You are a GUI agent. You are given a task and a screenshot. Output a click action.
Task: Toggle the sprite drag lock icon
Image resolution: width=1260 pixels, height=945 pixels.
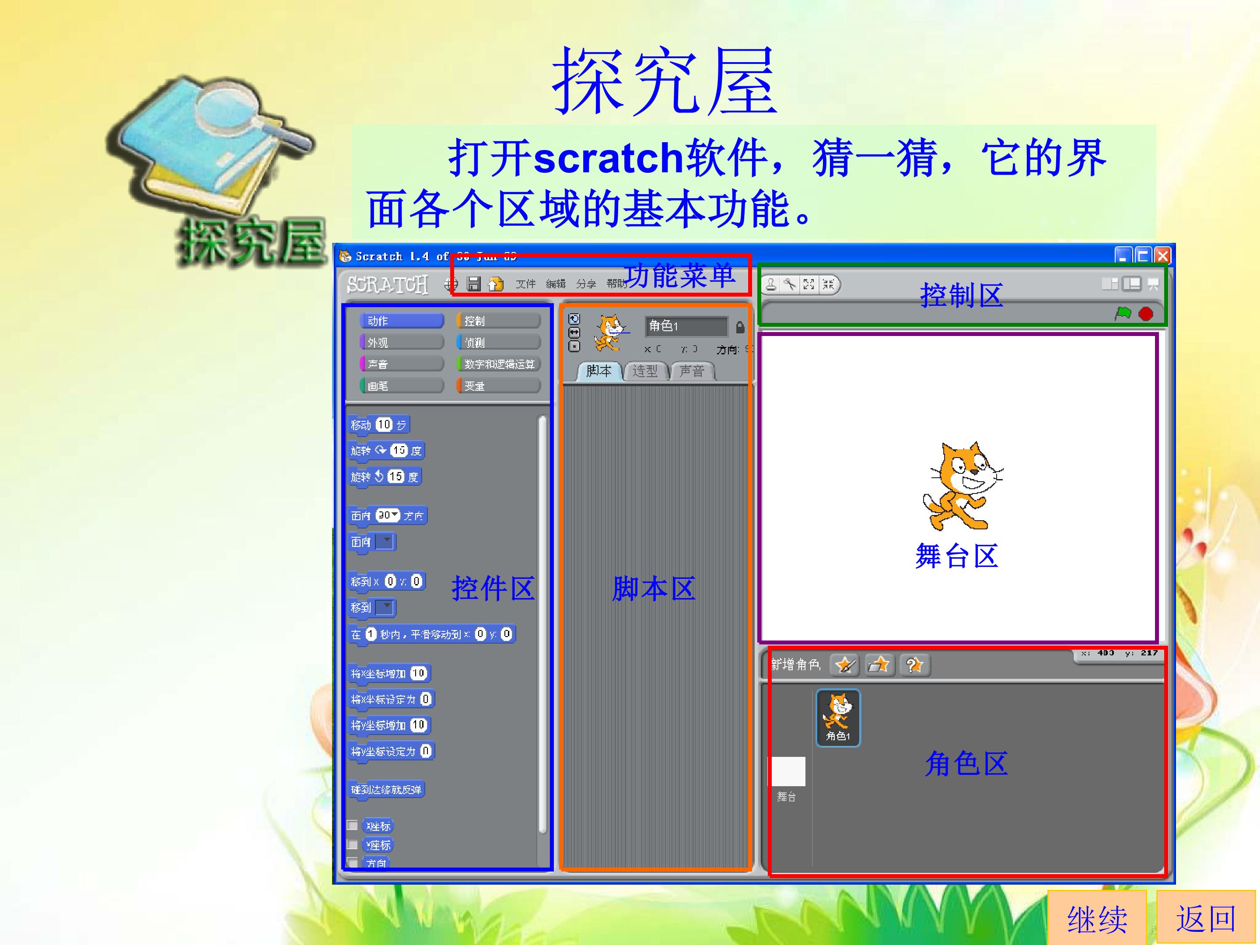[x=740, y=327]
